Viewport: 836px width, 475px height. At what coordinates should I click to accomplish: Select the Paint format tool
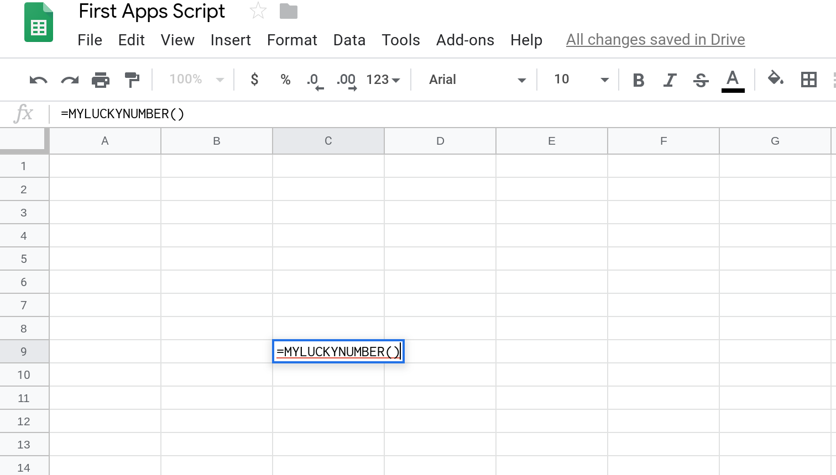click(132, 80)
